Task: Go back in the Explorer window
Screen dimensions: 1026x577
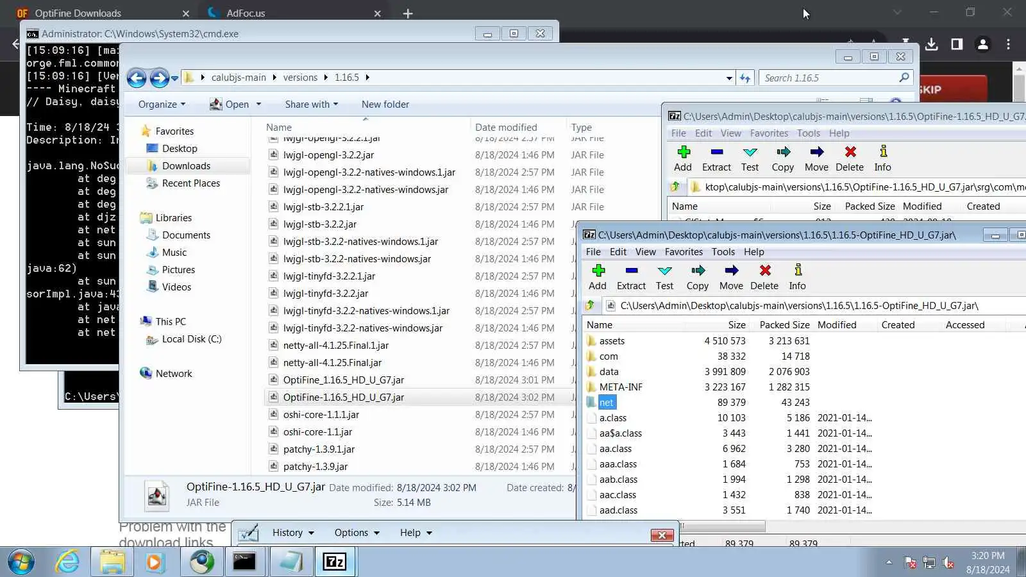Action: click(137, 78)
